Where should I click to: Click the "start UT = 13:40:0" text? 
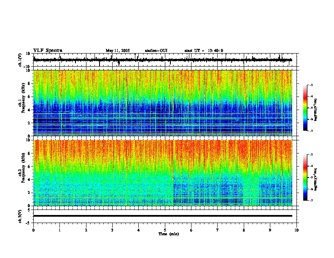point(204,51)
